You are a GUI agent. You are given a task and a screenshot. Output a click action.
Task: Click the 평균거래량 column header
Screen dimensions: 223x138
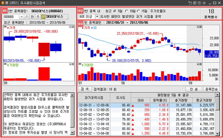click(x=204, y=100)
